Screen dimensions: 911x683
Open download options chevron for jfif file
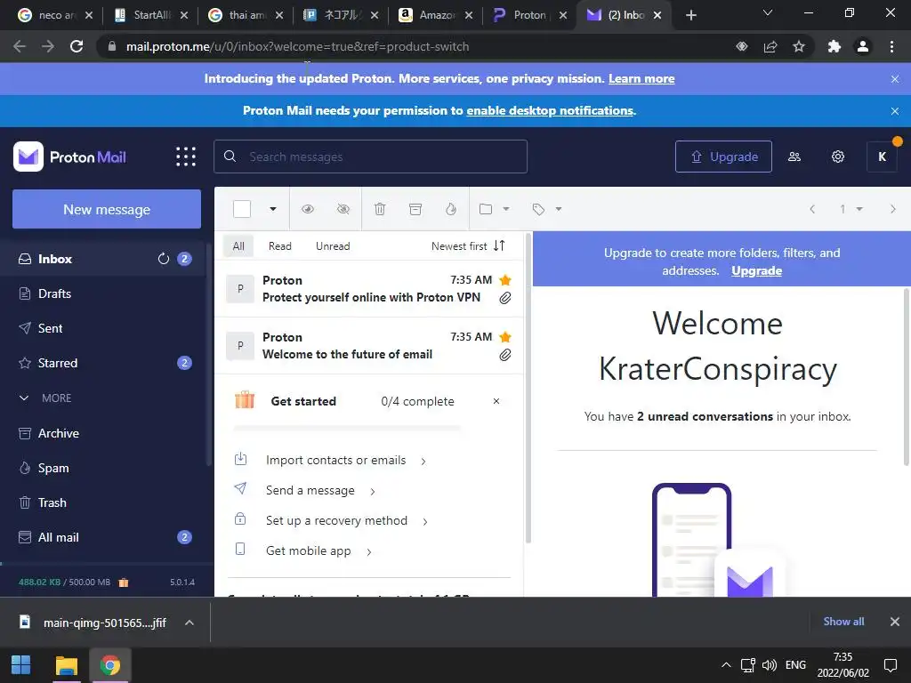click(189, 623)
